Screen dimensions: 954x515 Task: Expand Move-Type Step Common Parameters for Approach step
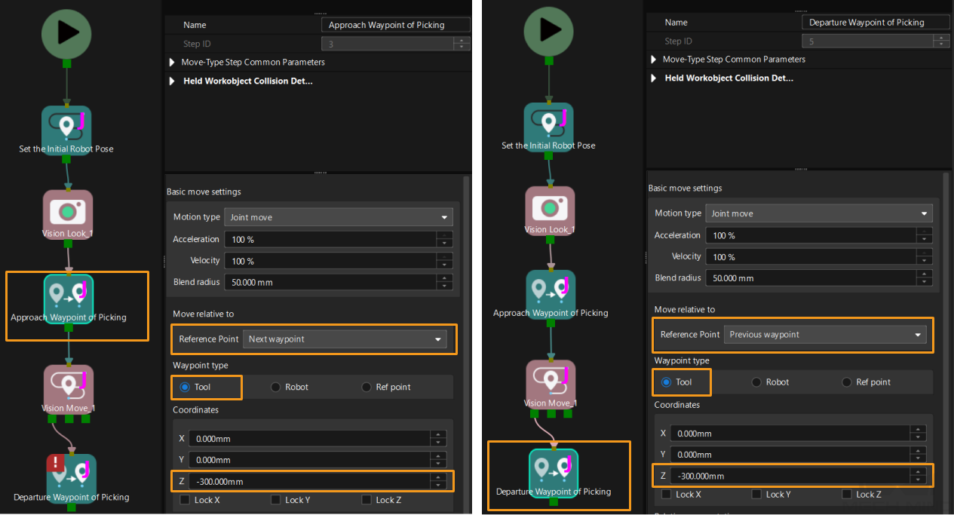pos(172,62)
